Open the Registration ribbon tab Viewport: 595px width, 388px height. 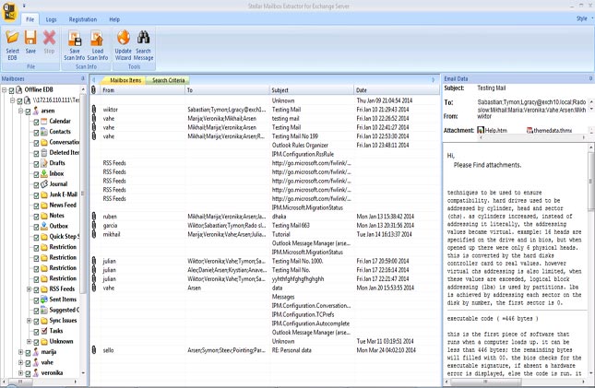[83, 19]
